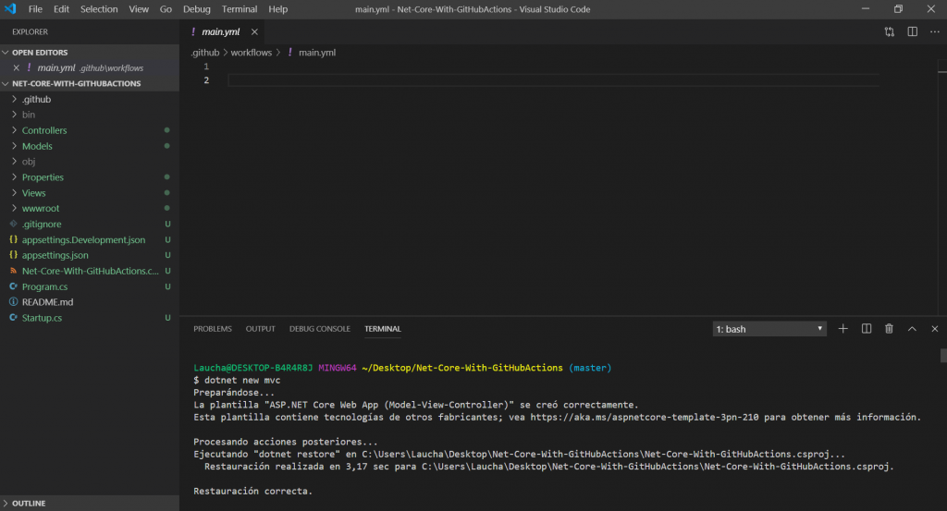947x511 pixels.
Task: Open the Selection menu
Action: pos(99,9)
